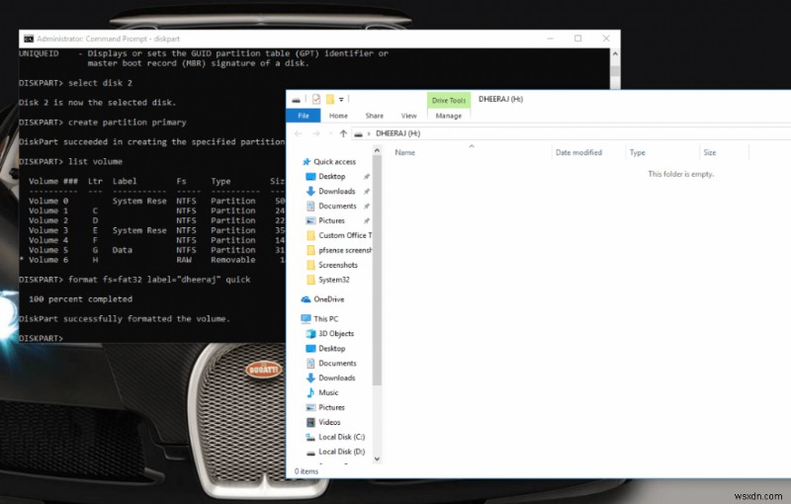This screenshot has width=791, height=504.
Task: Go up one folder level
Action: point(343,133)
